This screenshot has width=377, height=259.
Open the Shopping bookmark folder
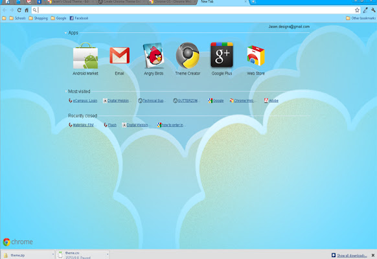pos(38,18)
